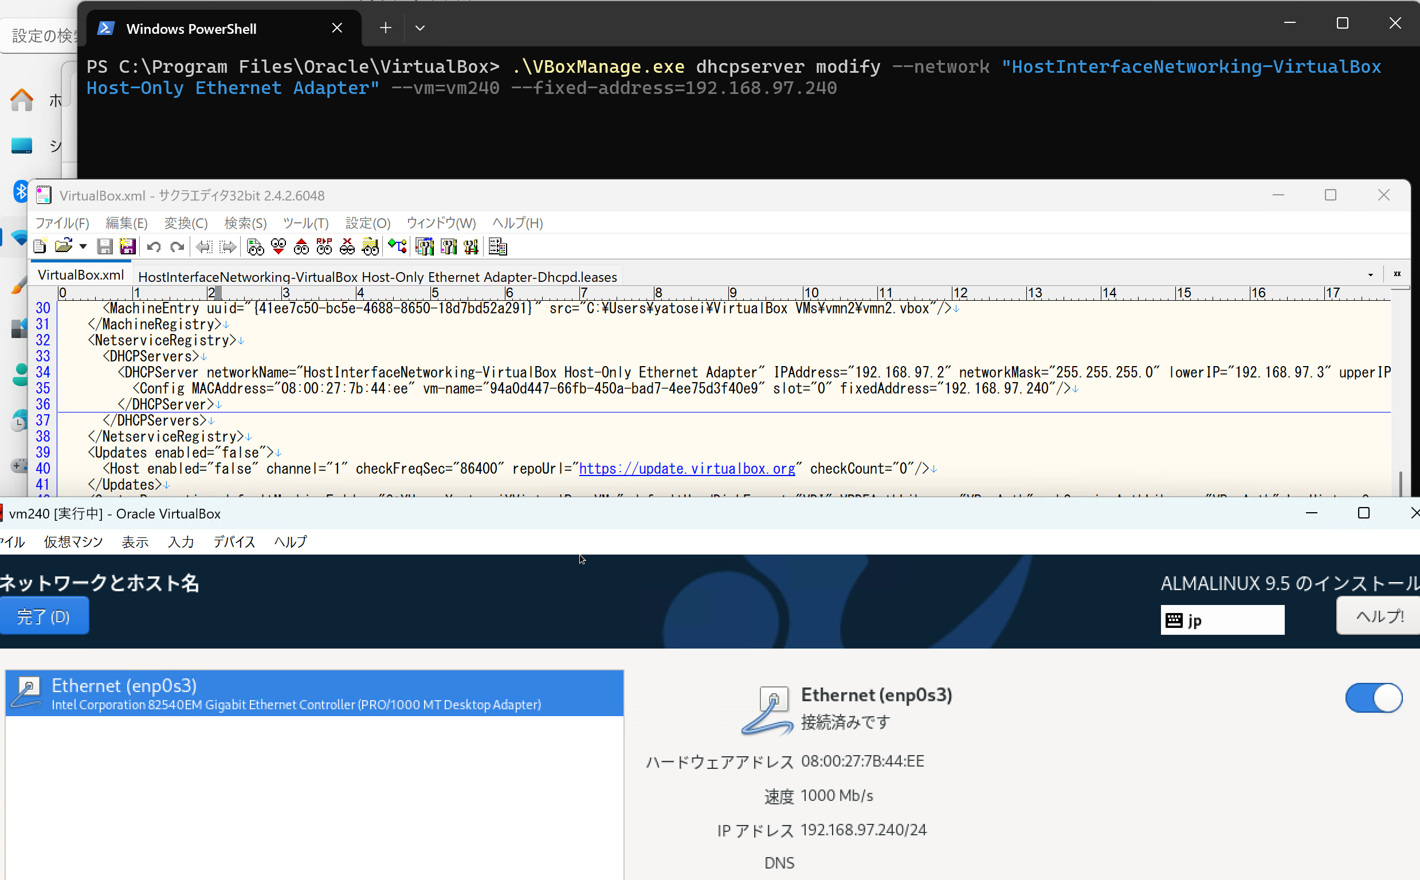Click the 完了(D) button
Image resolution: width=1420 pixels, height=880 pixels.
click(44, 616)
